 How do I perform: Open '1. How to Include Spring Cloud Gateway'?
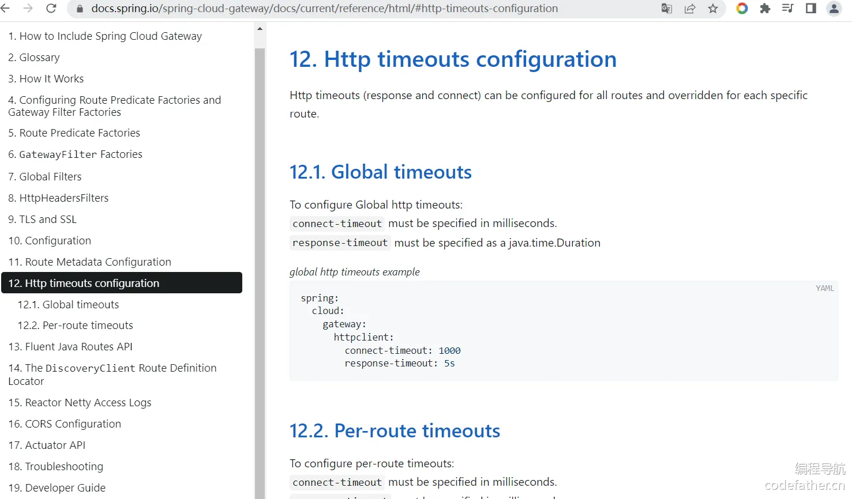tap(105, 36)
